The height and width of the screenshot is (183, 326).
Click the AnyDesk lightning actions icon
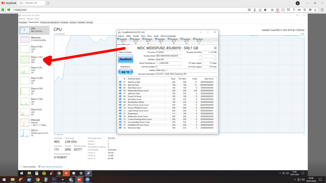pyautogui.click(x=294, y=10)
